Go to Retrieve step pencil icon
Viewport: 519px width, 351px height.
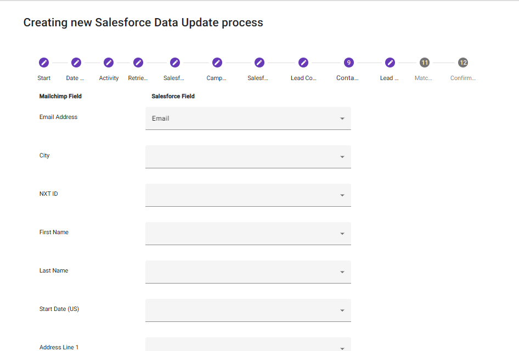point(138,63)
